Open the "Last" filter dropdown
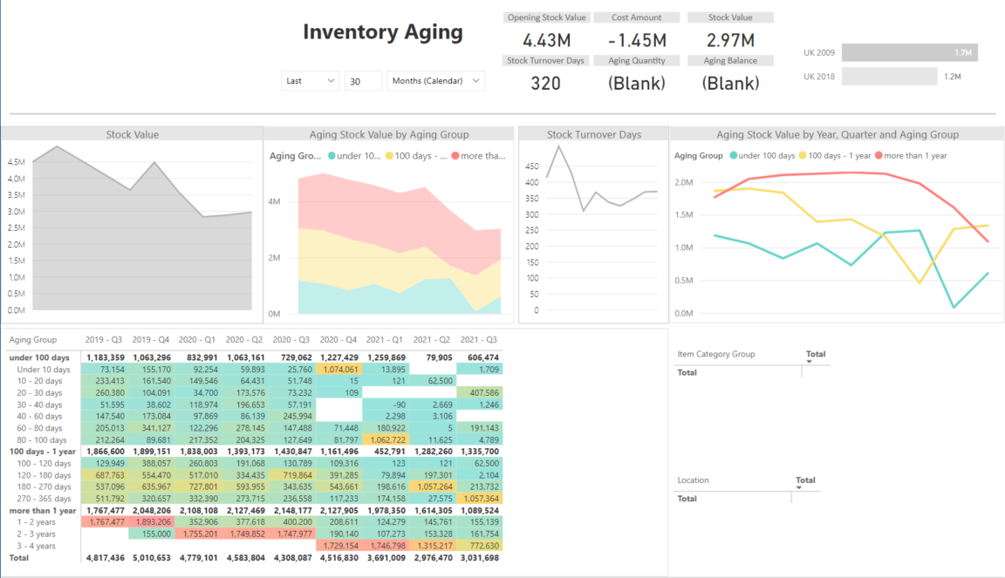The image size is (1005, 578). click(310, 79)
